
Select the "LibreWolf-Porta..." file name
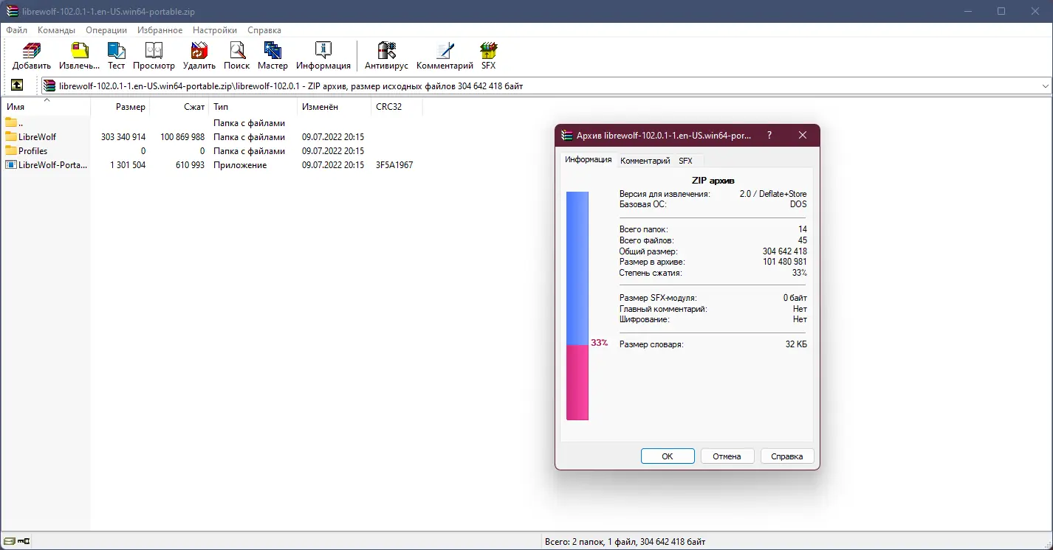point(53,165)
